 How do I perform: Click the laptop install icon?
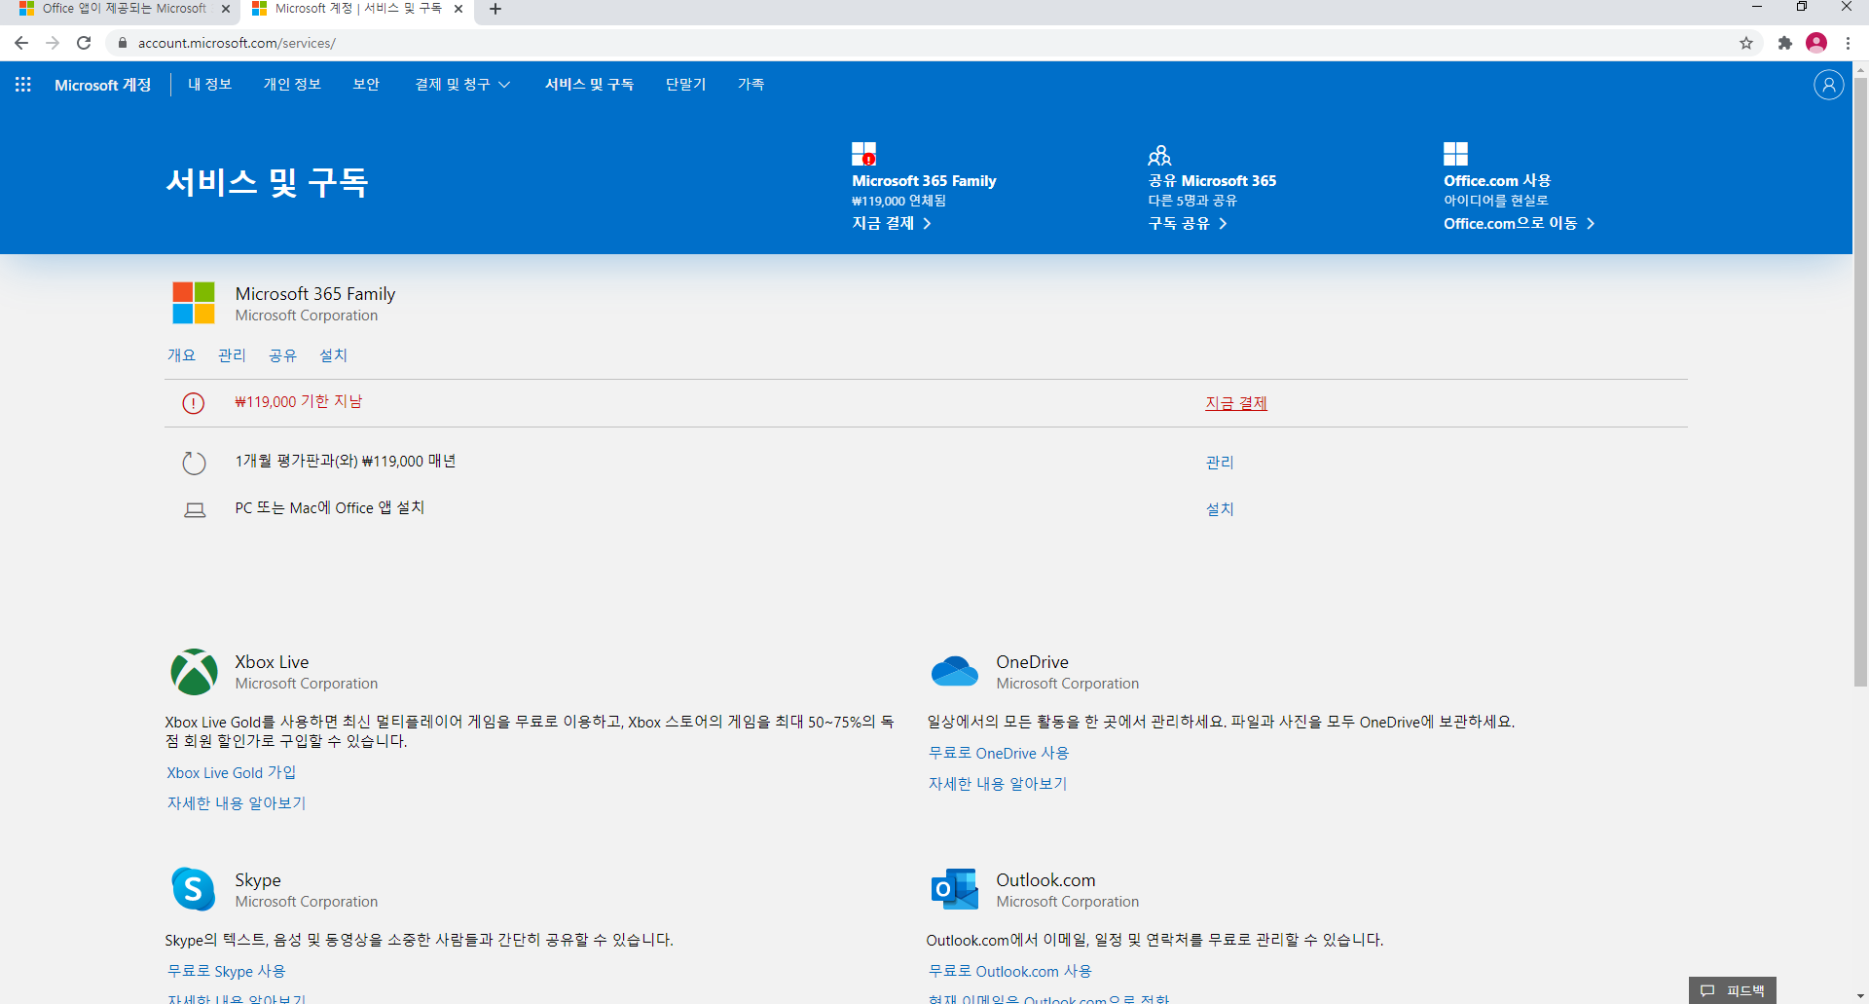[195, 509]
